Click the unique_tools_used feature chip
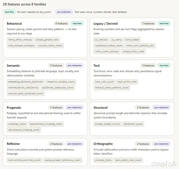The width and height of the screenshot is (179, 169). click(x=133, y=52)
